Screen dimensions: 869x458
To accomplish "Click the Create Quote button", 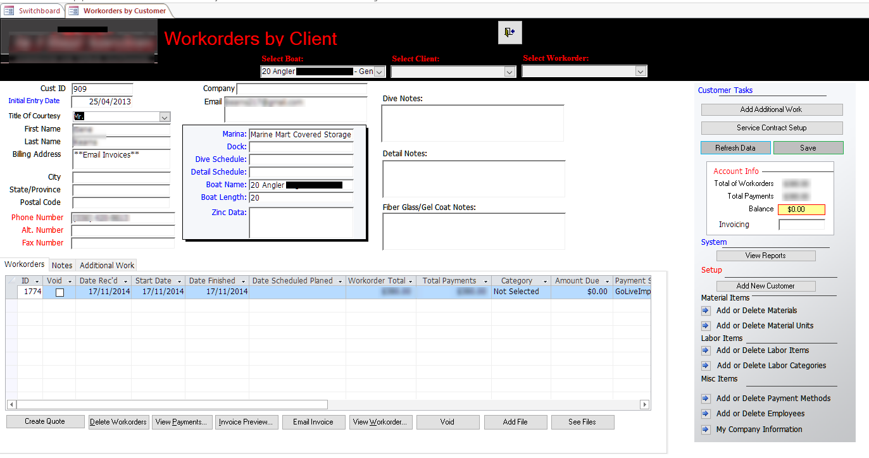I will [45, 422].
